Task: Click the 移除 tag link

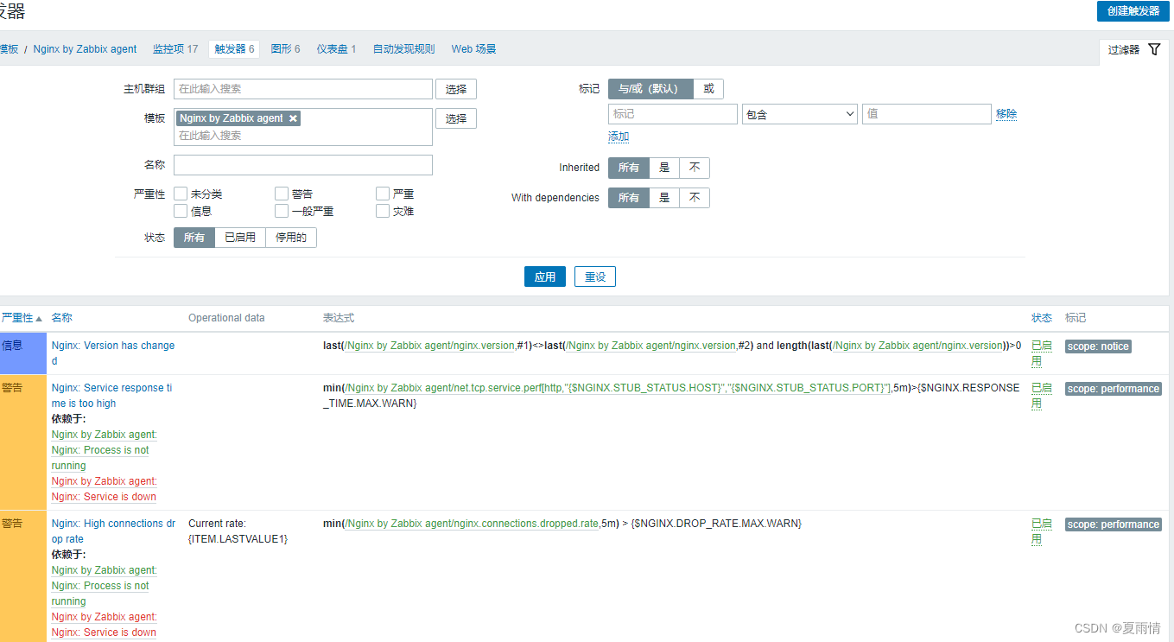Action: tap(1006, 114)
